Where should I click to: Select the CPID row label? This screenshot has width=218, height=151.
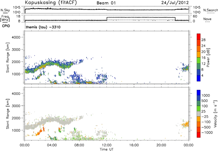6,26
